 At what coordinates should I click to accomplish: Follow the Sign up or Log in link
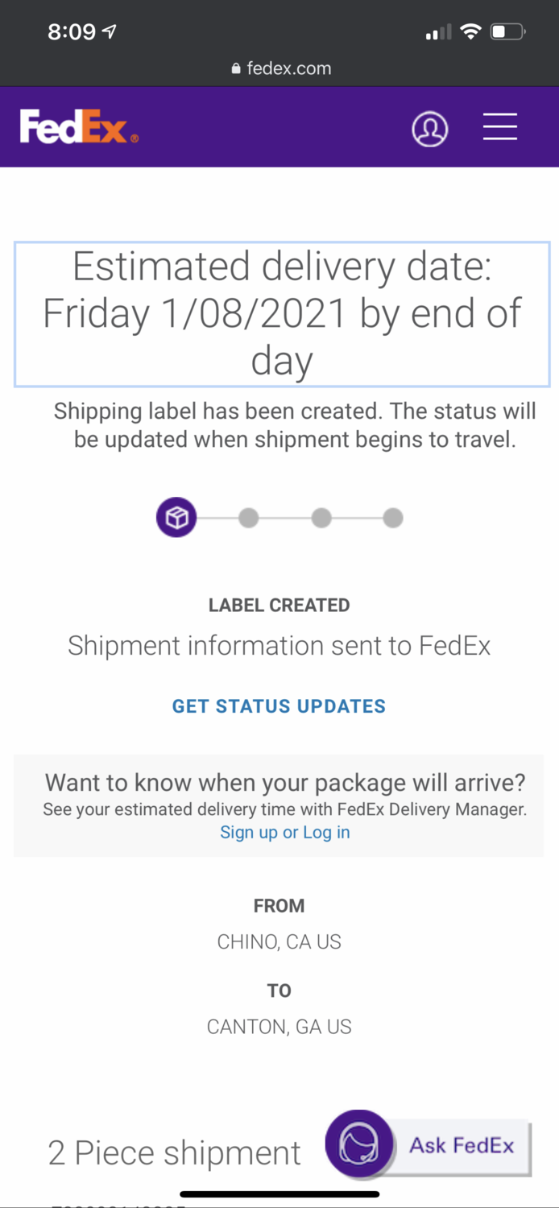click(285, 832)
